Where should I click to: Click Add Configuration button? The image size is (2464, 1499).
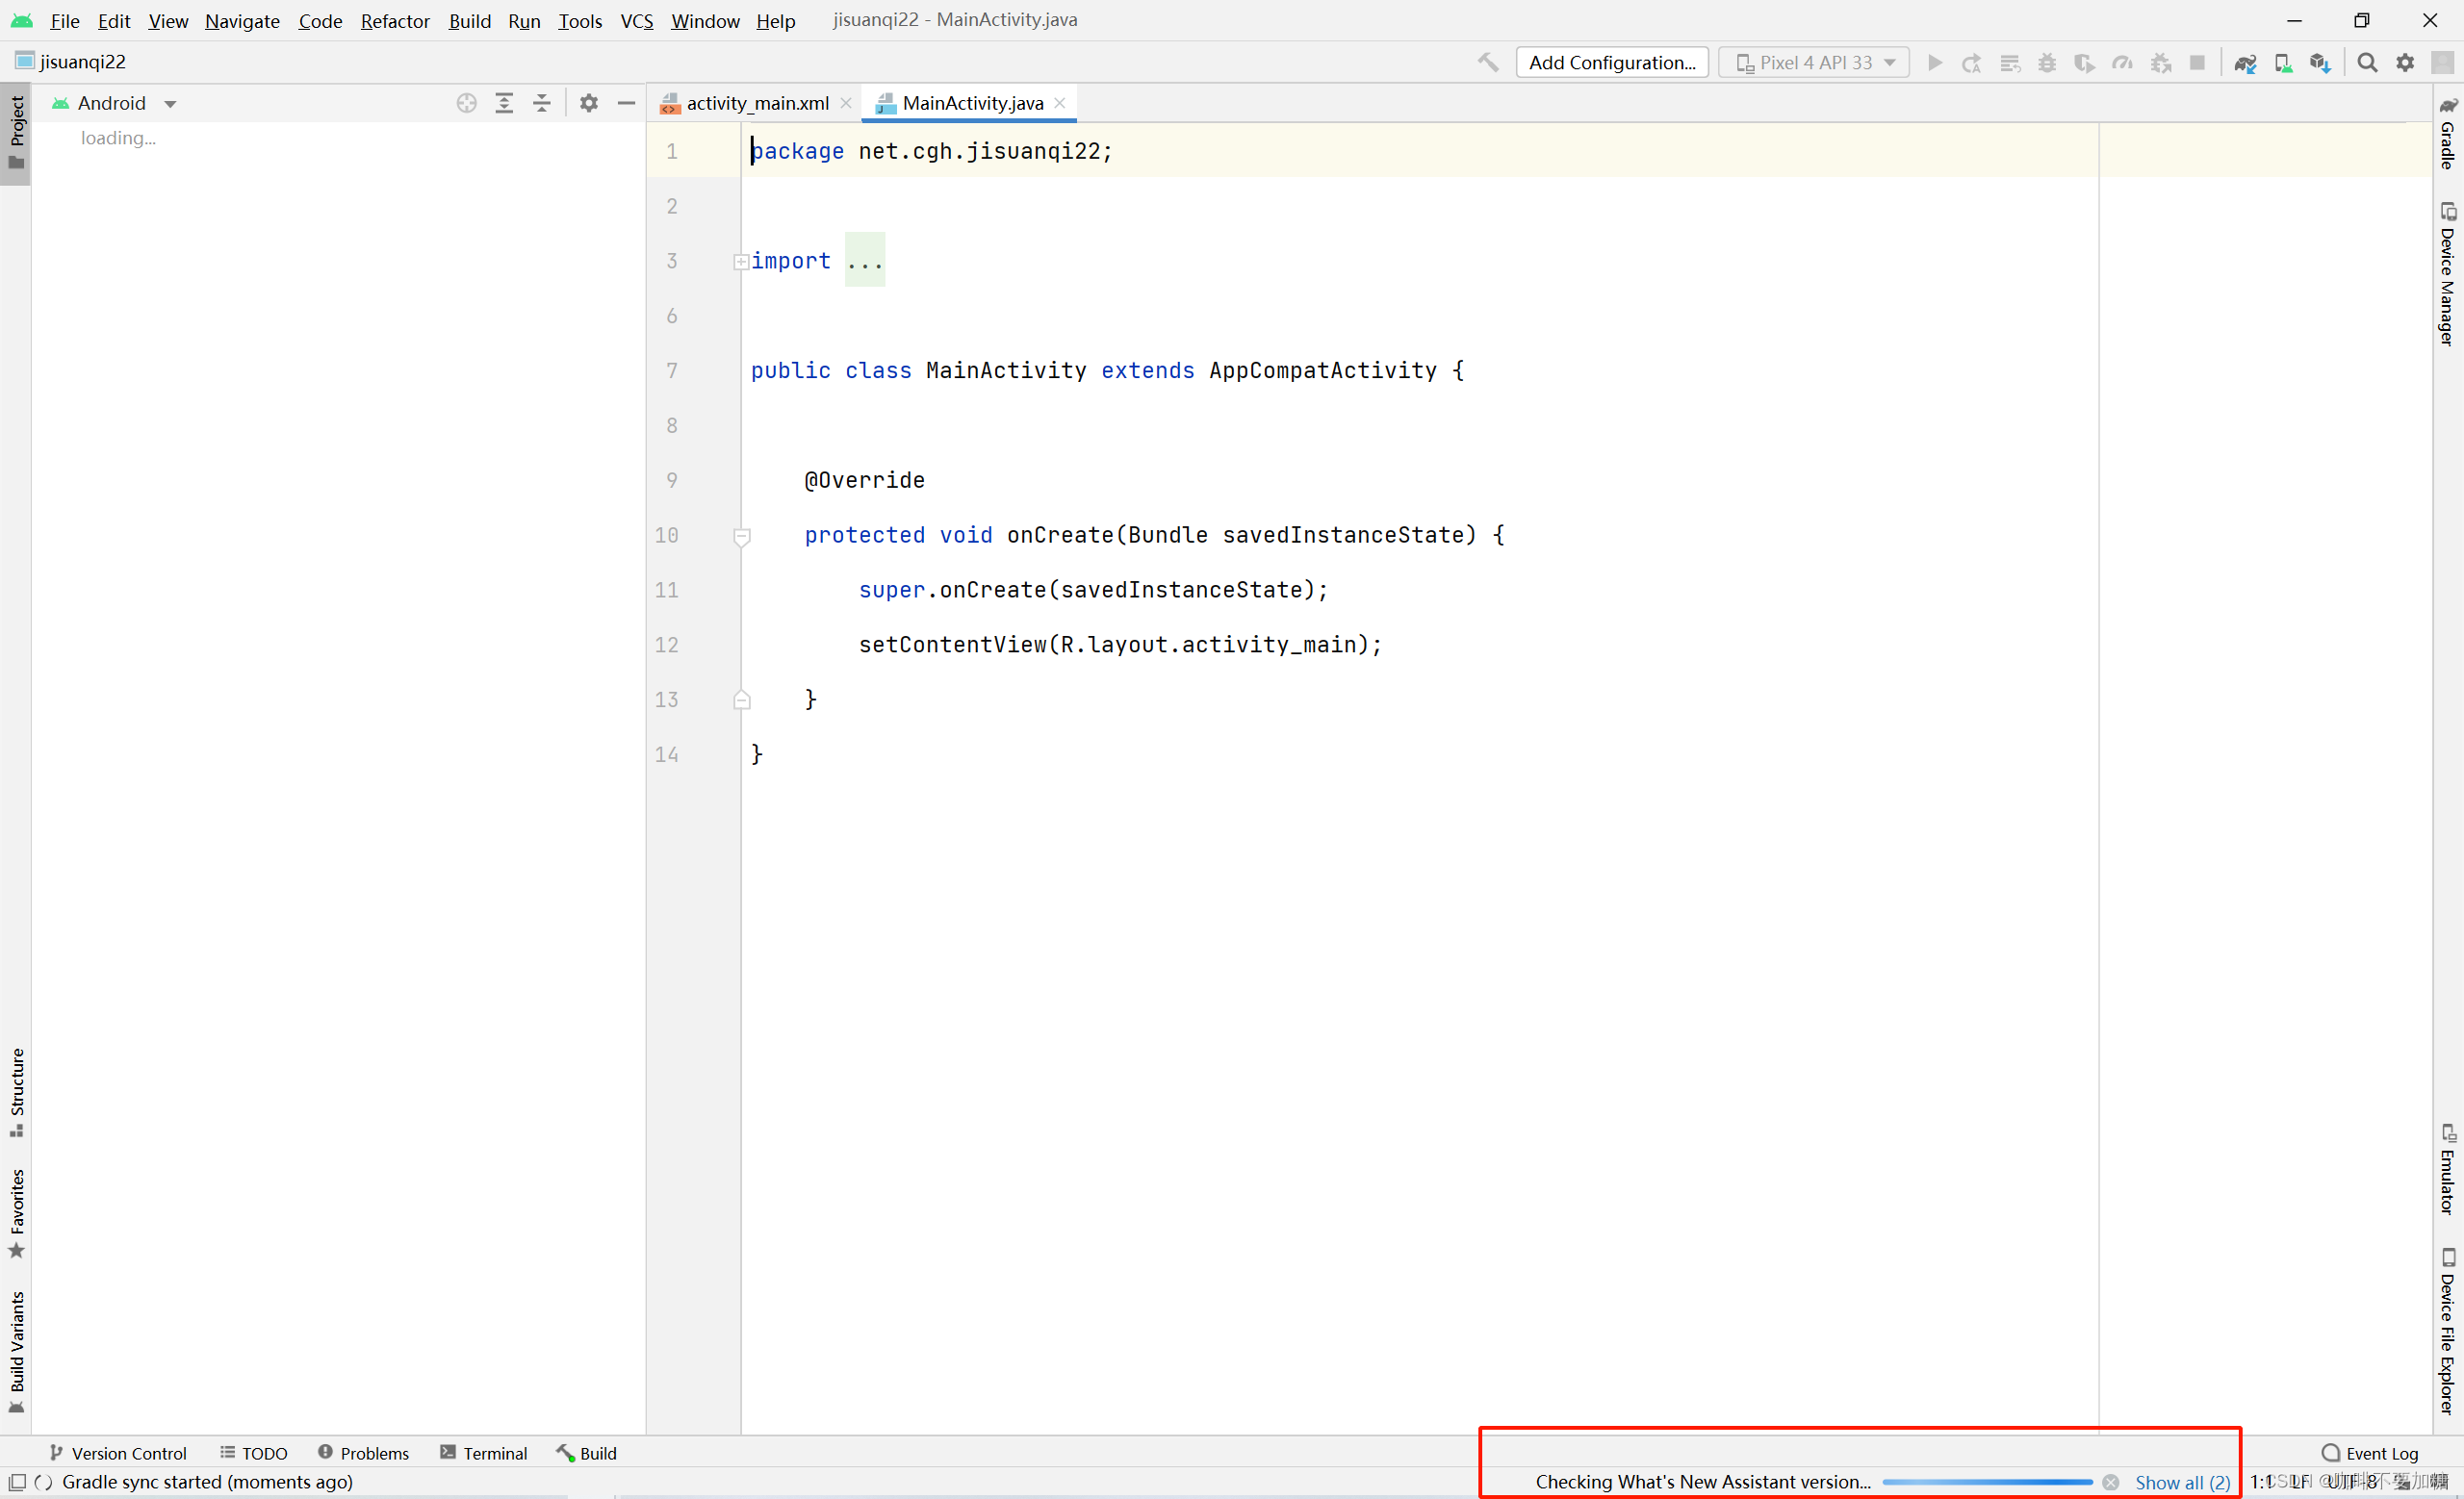point(1613,63)
